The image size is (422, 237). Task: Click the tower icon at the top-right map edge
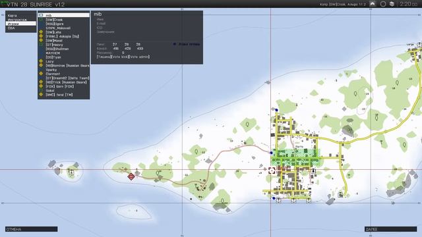click(x=419, y=45)
